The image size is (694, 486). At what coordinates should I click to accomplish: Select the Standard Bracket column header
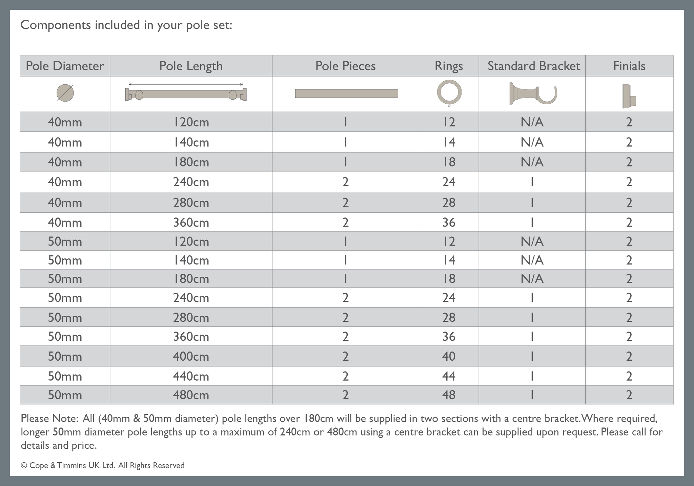(534, 66)
